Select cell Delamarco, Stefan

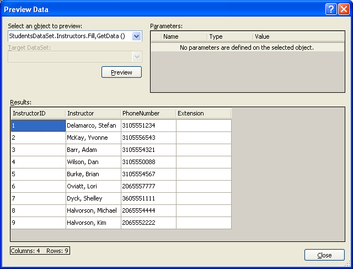(x=93, y=125)
